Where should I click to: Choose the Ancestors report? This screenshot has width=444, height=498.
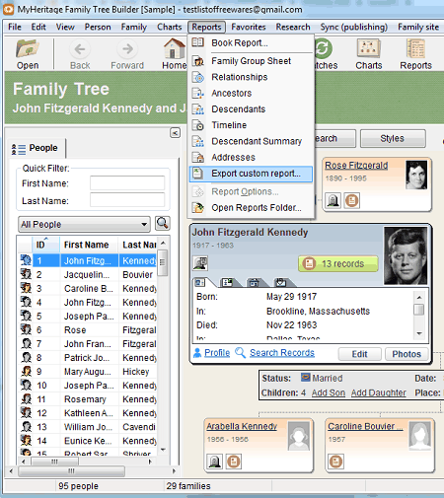tap(251, 93)
